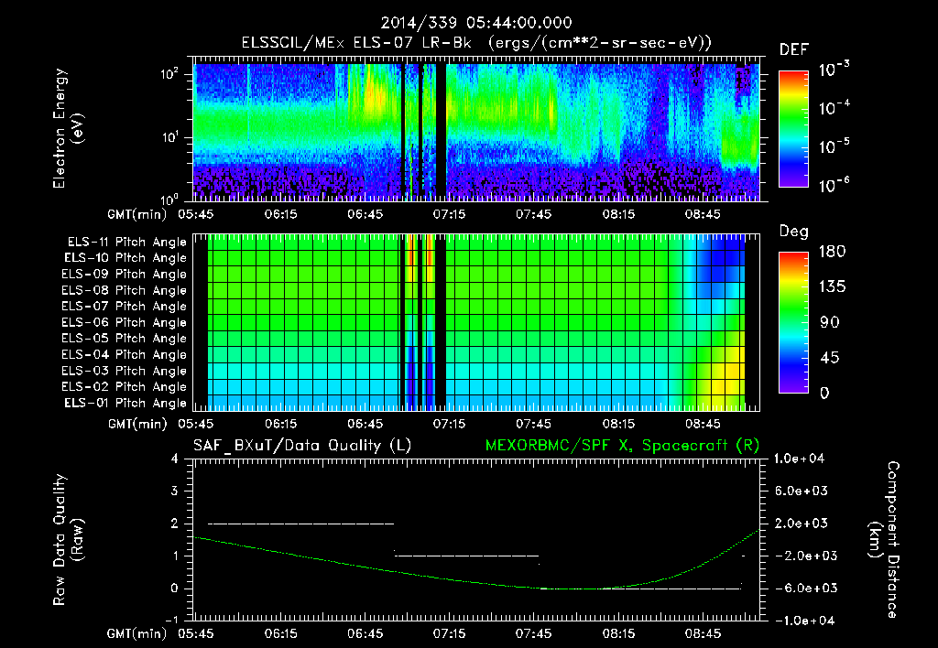This screenshot has width=938, height=648.
Task: Click the Component Distance (km) axis label
Action: [x=884, y=540]
